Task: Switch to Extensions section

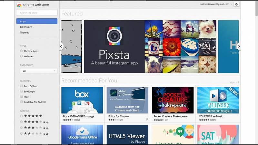Action: 26,27
